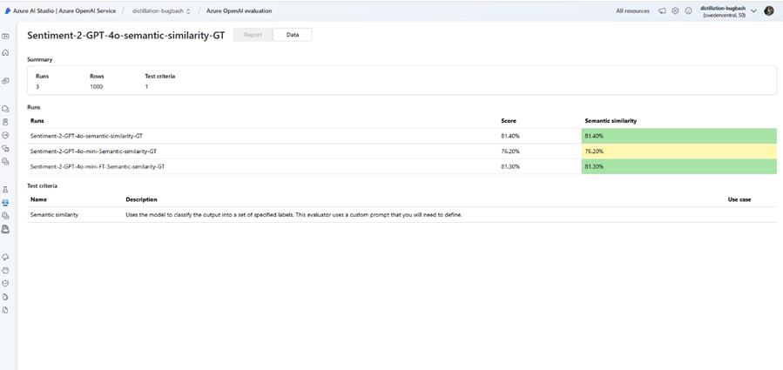Click the yellow 76.20% semantic similarity cell

(x=679, y=151)
